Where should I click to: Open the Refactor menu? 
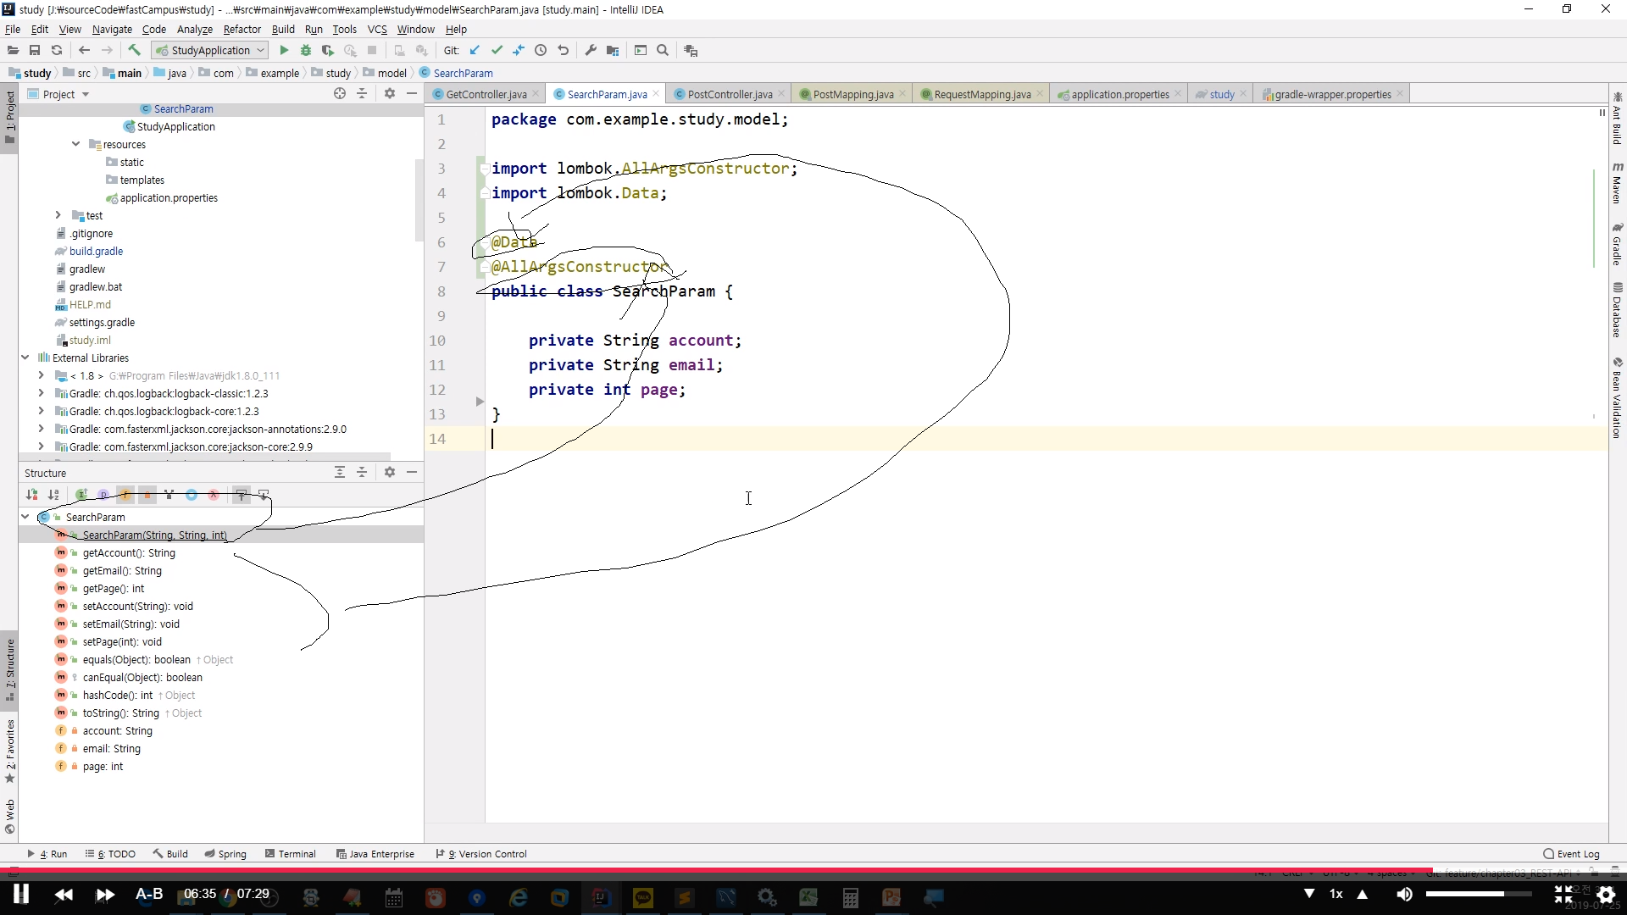point(242,29)
